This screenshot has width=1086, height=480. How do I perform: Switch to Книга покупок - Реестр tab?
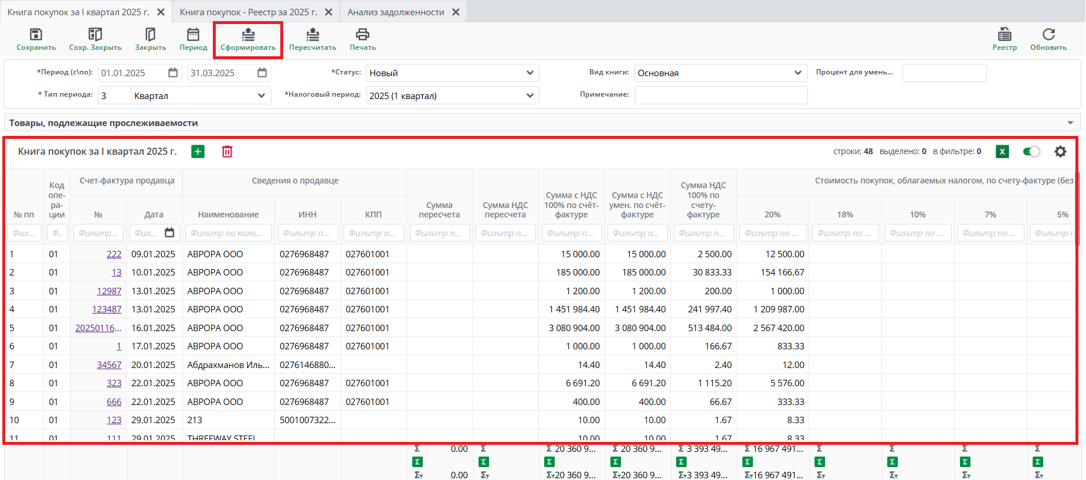click(x=248, y=12)
